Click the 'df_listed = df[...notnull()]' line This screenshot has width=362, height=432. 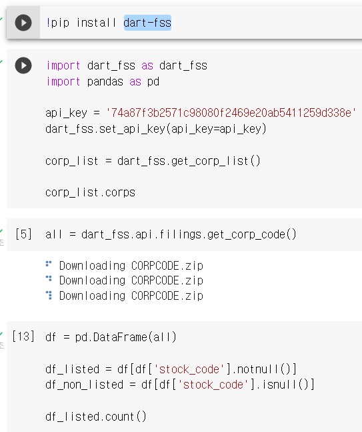(171, 369)
